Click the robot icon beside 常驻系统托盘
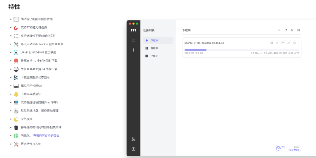 pos(16,111)
